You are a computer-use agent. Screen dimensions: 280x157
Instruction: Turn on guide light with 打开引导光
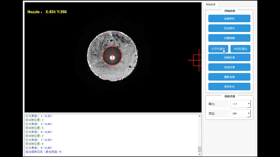point(218,49)
